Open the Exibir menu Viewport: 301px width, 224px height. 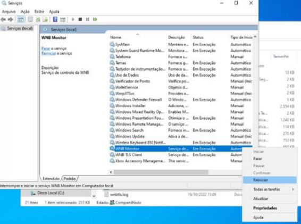tap(39, 12)
